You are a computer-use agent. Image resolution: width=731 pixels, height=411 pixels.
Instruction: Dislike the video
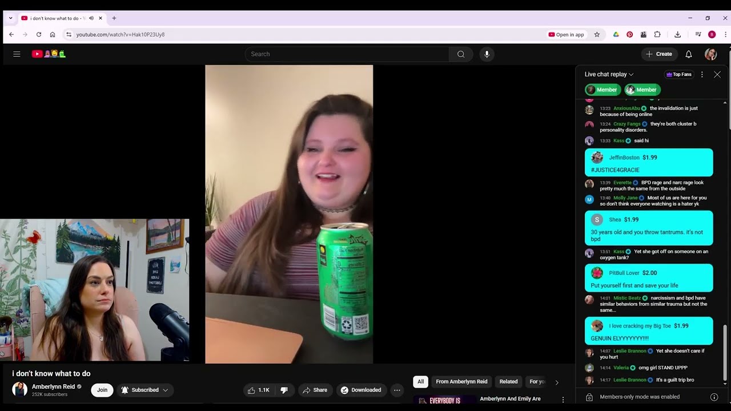coord(284,390)
